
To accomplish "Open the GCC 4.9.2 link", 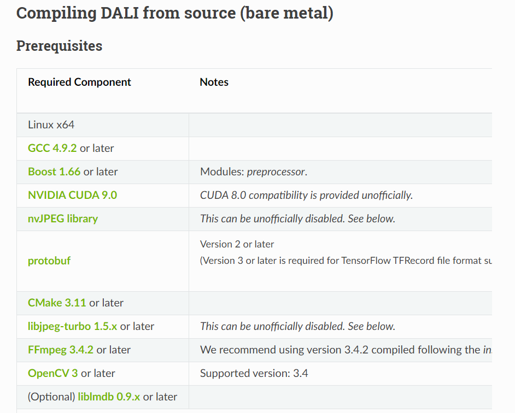I will click(52, 148).
